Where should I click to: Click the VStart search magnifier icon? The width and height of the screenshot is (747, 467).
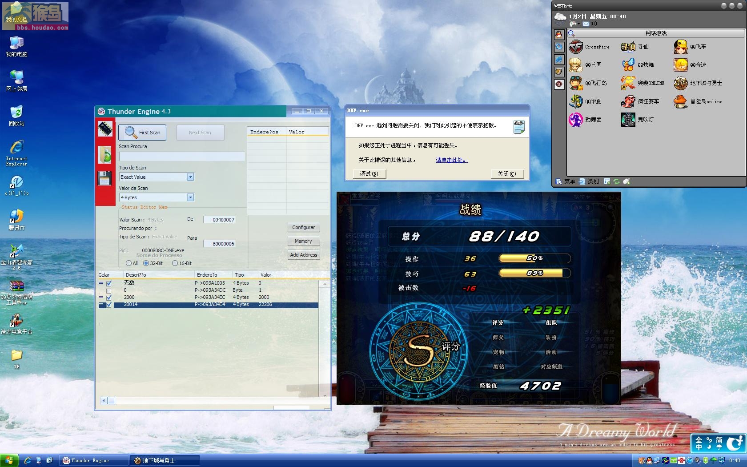[x=571, y=33]
